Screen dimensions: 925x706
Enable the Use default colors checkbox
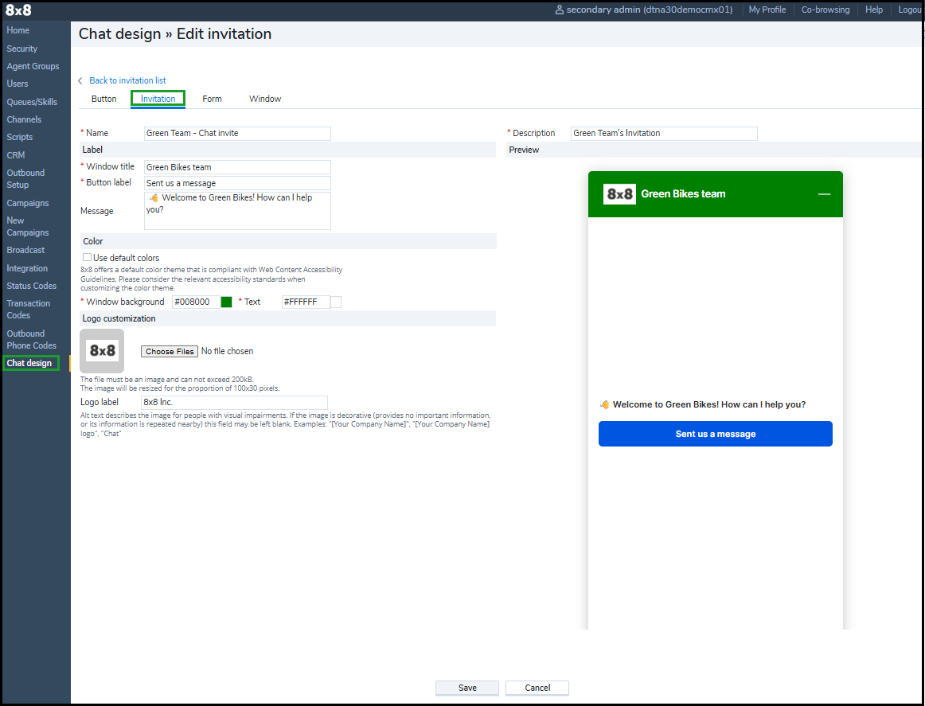tap(87, 258)
